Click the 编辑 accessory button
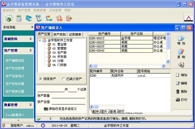 click(x=181, y=83)
